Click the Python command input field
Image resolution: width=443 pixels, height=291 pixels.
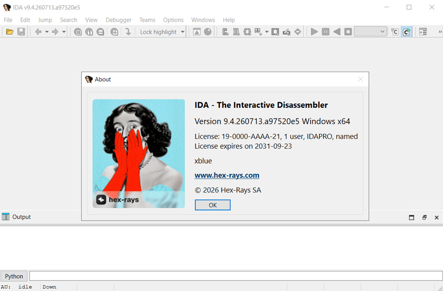(x=236, y=276)
